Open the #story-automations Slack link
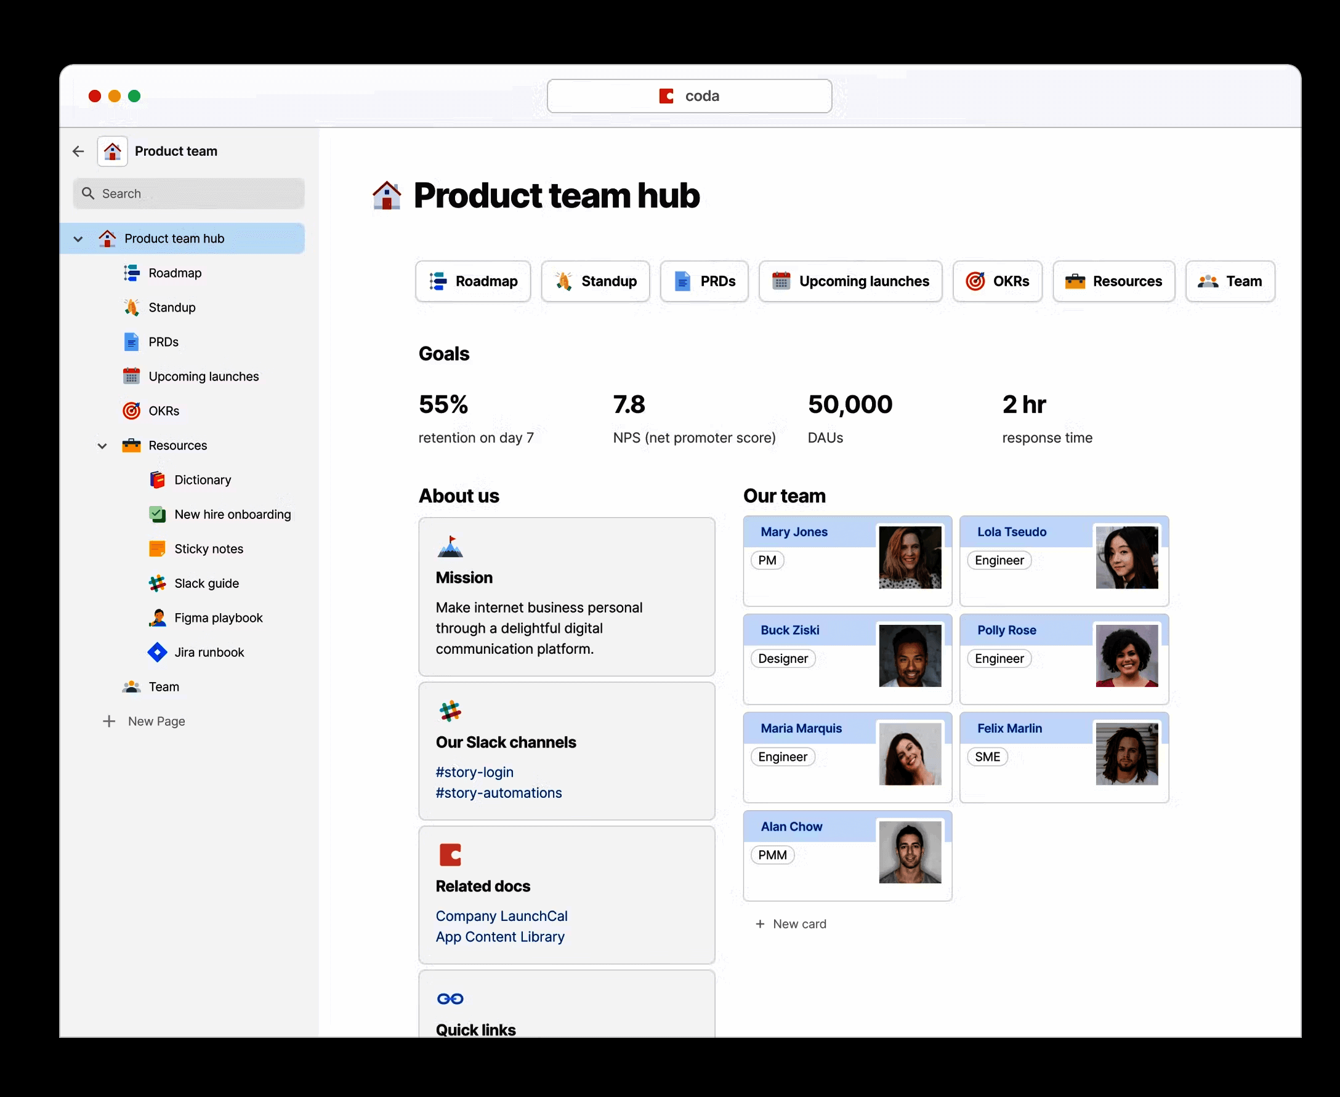Screen dimensions: 1340x1097 pos(498,792)
